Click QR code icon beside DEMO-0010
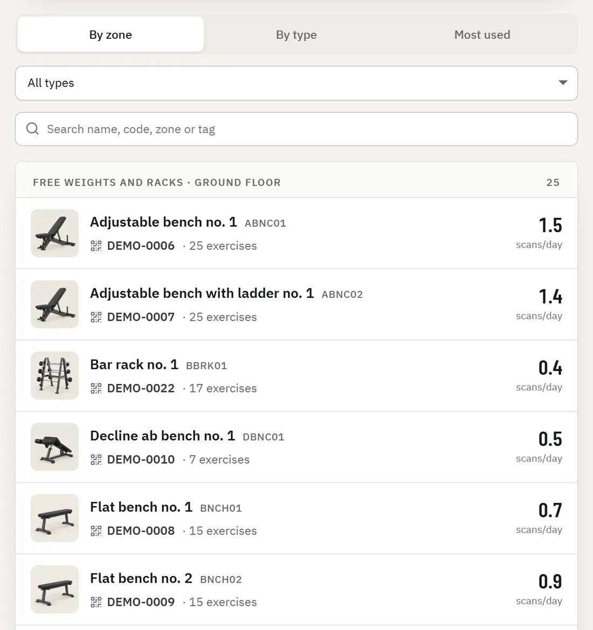 click(96, 460)
